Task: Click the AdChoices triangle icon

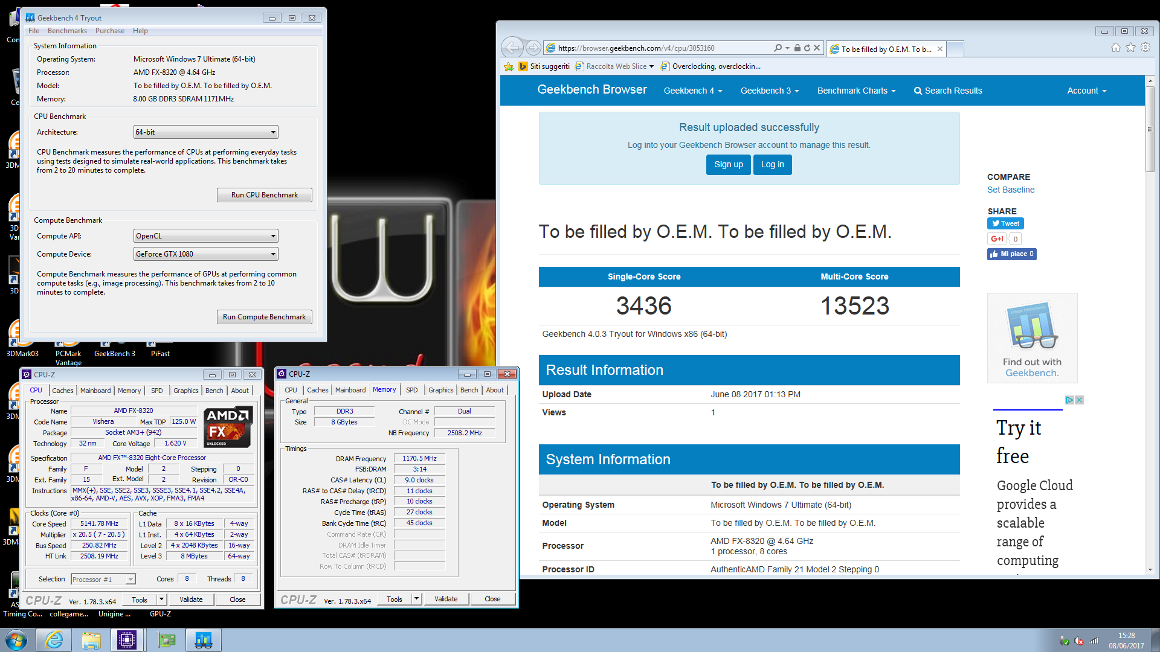Action: pyautogui.click(x=1069, y=400)
